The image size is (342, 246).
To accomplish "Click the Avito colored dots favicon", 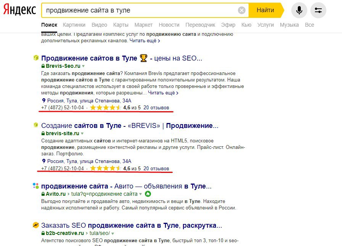I will (36, 186).
